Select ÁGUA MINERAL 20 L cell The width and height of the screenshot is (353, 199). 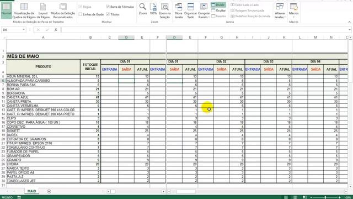pyautogui.click(x=43, y=76)
